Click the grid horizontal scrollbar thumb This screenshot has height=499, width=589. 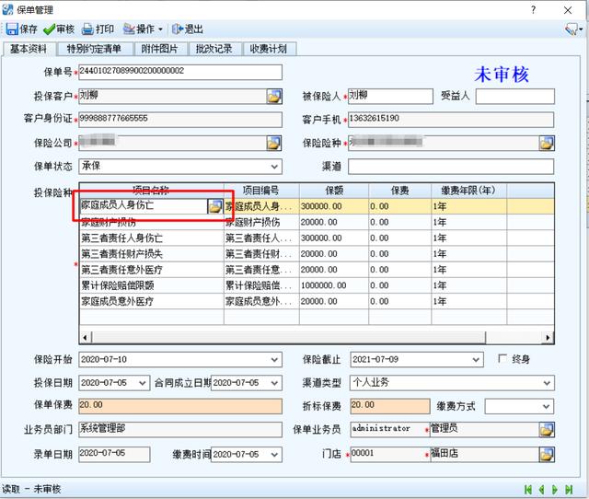pyautogui.click(x=288, y=338)
